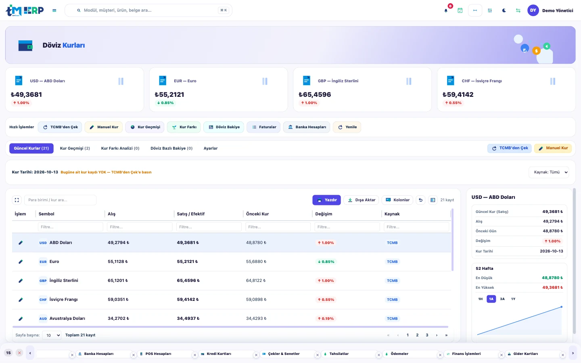Click Para birimi search field

coord(61,200)
